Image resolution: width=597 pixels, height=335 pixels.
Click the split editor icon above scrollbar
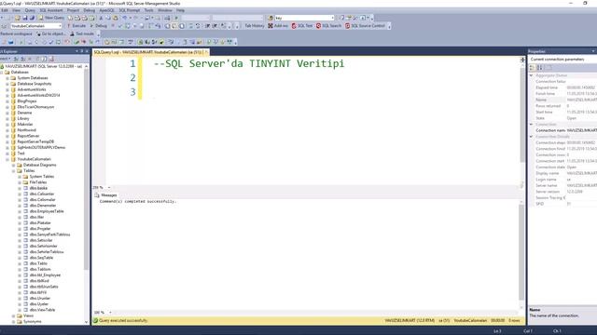pos(522,60)
